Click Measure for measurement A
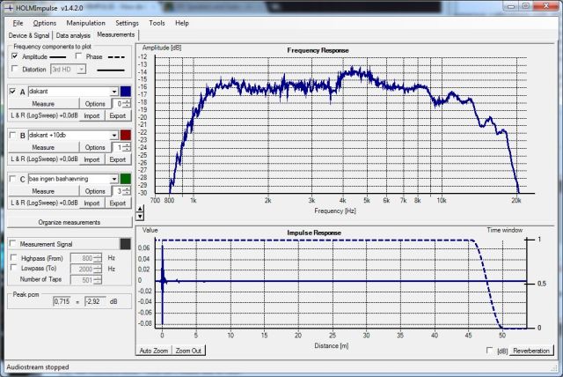This screenshot has height=377, width=563. click(x=43, y=104)
